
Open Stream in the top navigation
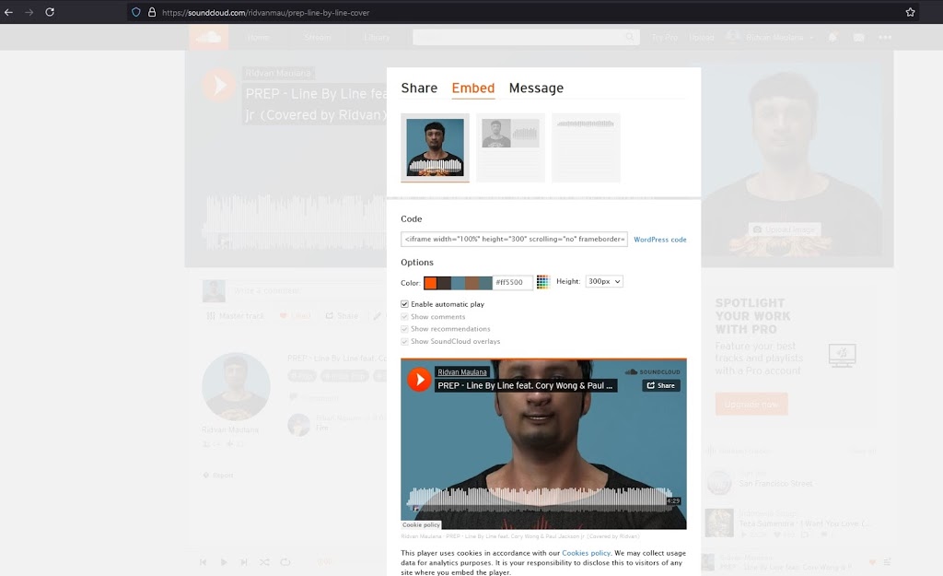coord(318,37)
